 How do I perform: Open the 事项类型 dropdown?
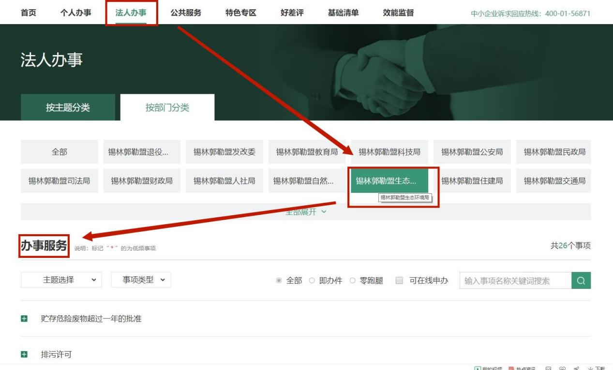[141, 280]
